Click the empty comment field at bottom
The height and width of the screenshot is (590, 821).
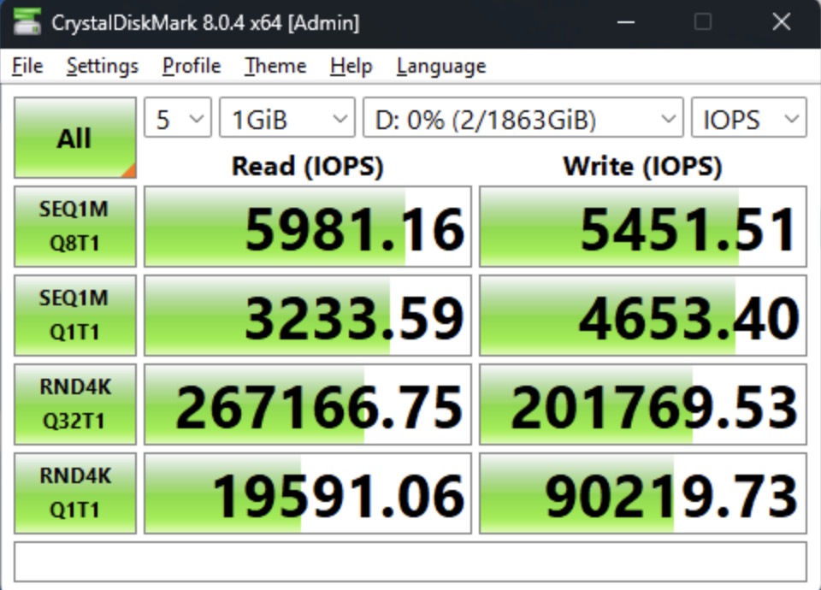point(410,561)
